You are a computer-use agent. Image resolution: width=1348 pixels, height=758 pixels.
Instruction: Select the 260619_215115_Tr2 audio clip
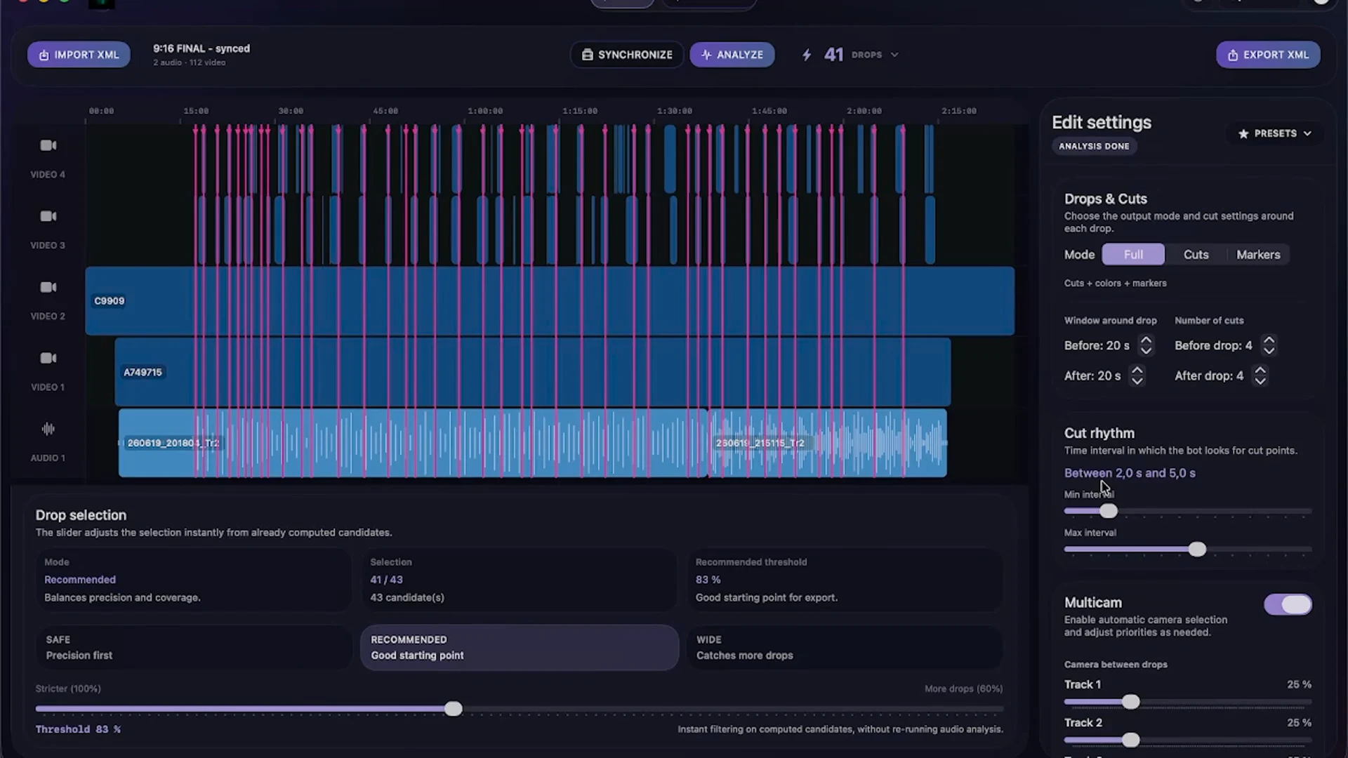click(x=828, y=443)
